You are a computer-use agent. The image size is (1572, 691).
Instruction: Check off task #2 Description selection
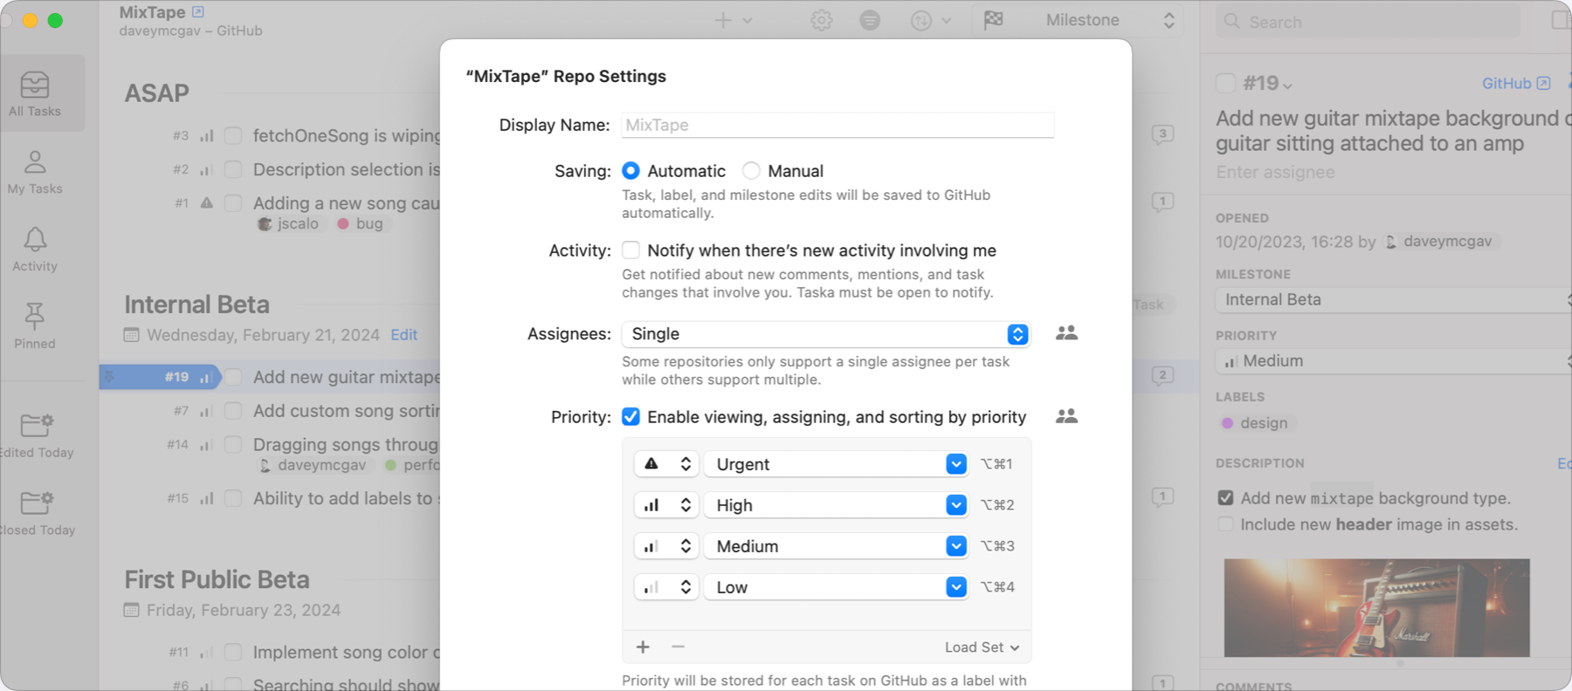coord(233,169)
